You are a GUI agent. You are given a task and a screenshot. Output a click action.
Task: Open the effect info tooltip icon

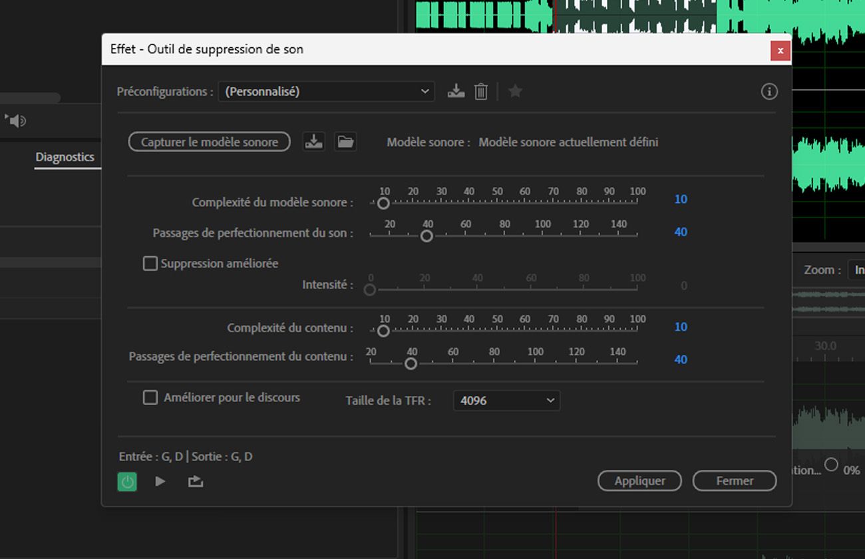(x=769, y=91)
